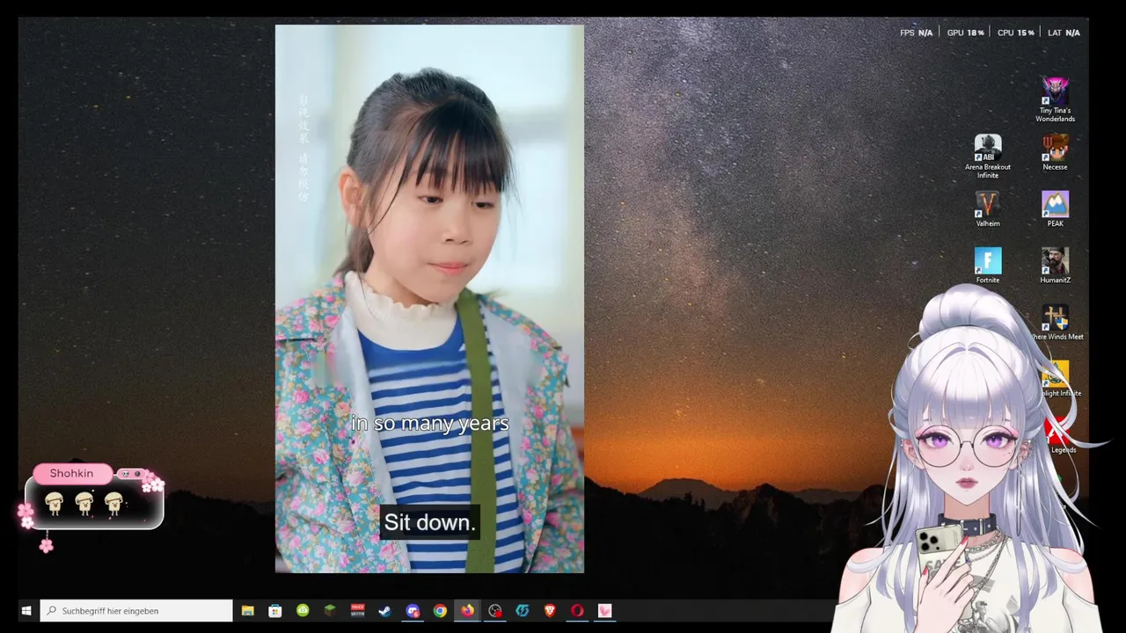This screenshot has height=633, width=1126.
Task: Select the HumanitZ desktop shortcut
Action: (1055, 266)
